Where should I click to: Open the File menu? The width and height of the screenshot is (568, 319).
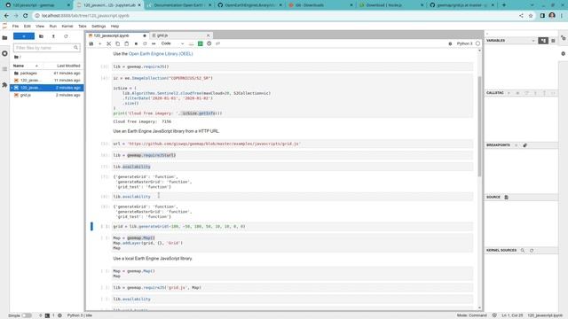(15, 27)
